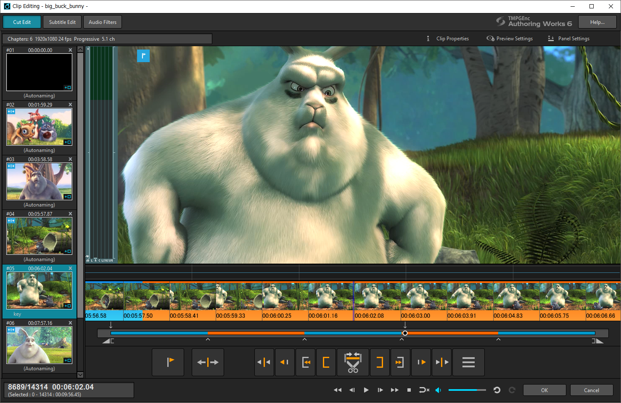Step back one keyframe with the orange left arrow

click(x=284, y=362)
